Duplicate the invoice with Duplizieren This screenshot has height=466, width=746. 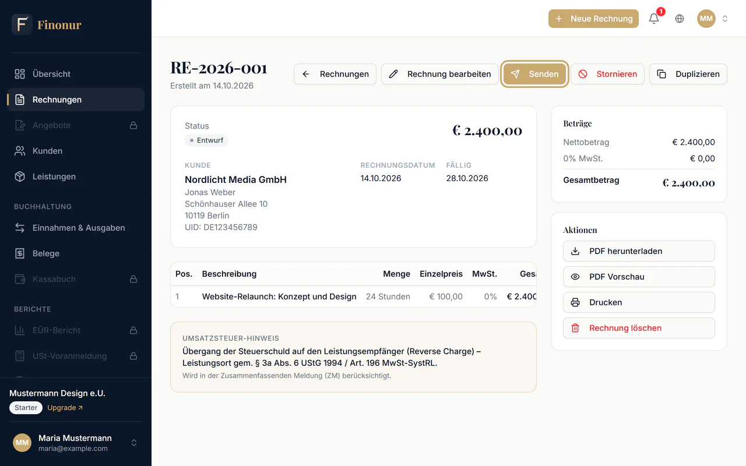[x=688, y=74]
